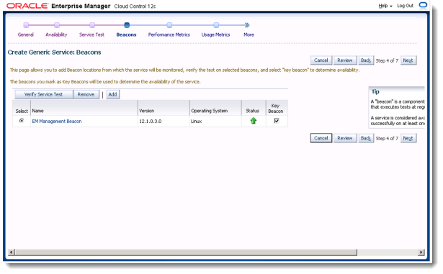Expand More steps double-arrow in train
443x274 pixels.
point(247,25)
